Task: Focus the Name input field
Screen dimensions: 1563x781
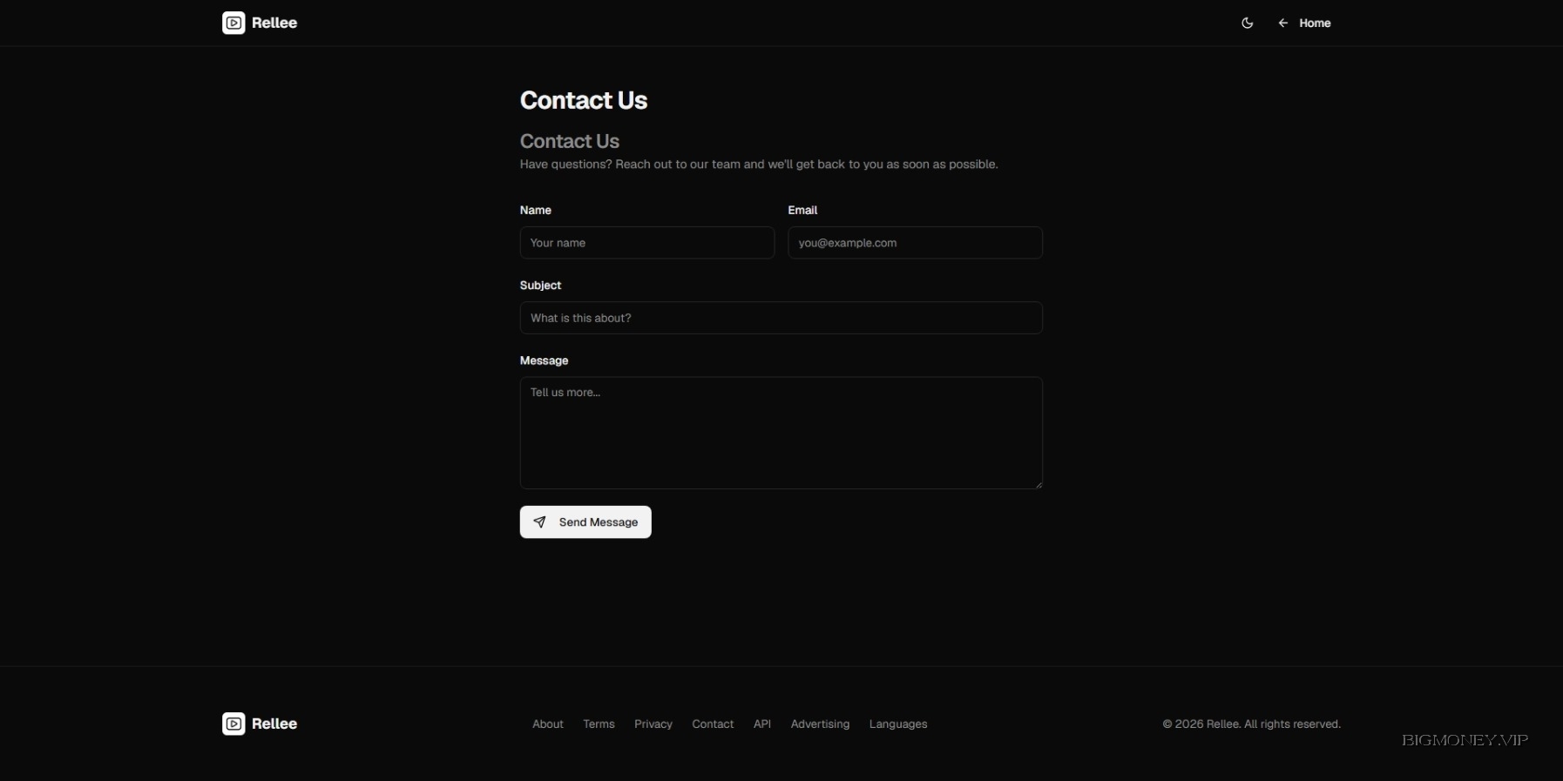Action: (646, 243)
